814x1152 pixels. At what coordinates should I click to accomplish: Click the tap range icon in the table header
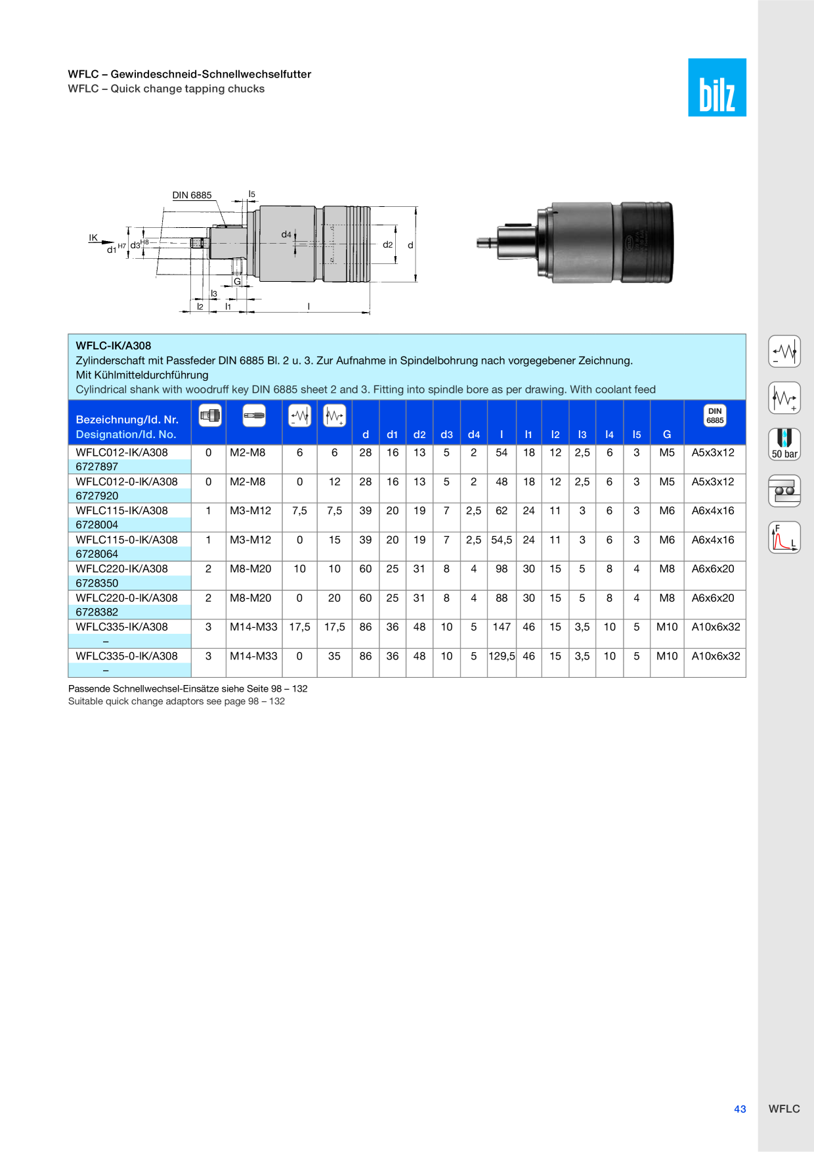pos(254,415)
